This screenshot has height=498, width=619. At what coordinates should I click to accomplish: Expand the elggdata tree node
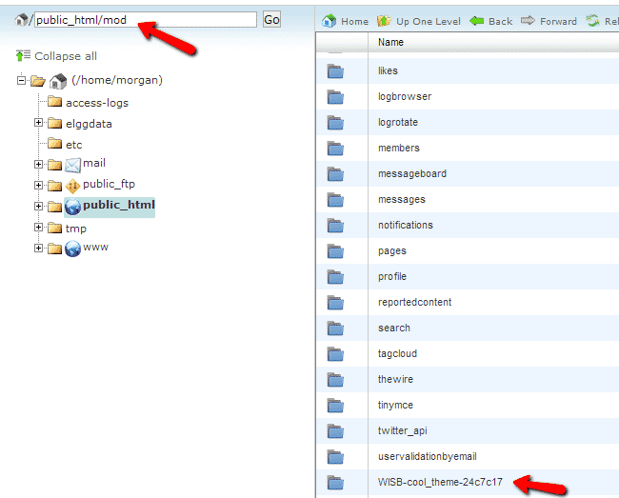38,123
